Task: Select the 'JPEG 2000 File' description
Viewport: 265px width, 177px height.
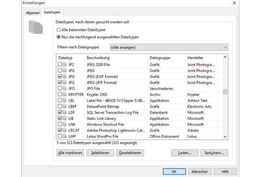Action: point(98,65)
